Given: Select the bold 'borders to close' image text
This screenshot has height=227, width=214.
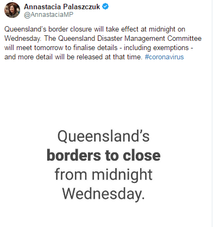Looking at the screenshot, I should pos(104,156).
